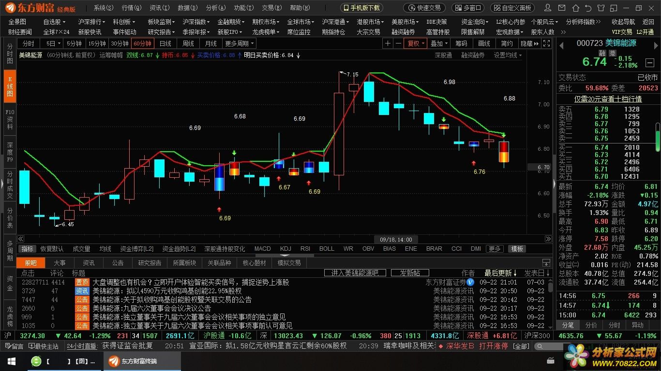Switch to 5分钟 period tab
Screen dimensions: 661x371
(74, 43)
